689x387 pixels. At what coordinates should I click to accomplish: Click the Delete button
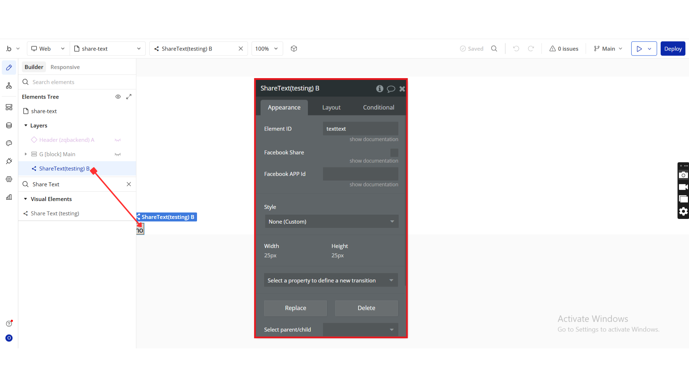tap(366, 308)
